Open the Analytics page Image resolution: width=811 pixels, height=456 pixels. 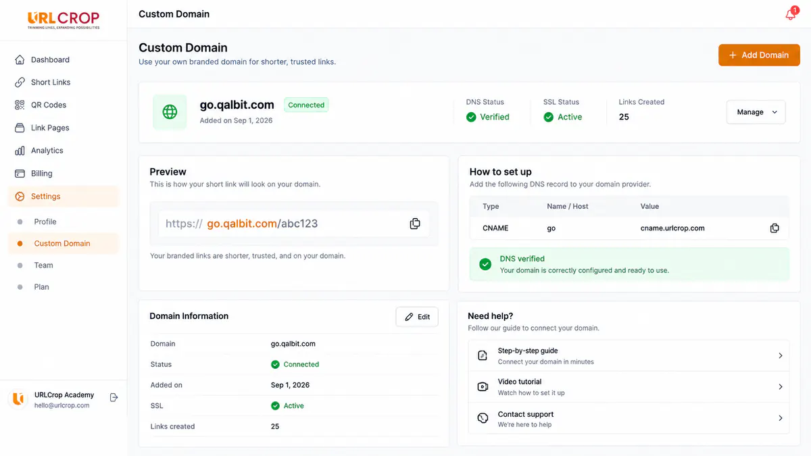(63, 151)
